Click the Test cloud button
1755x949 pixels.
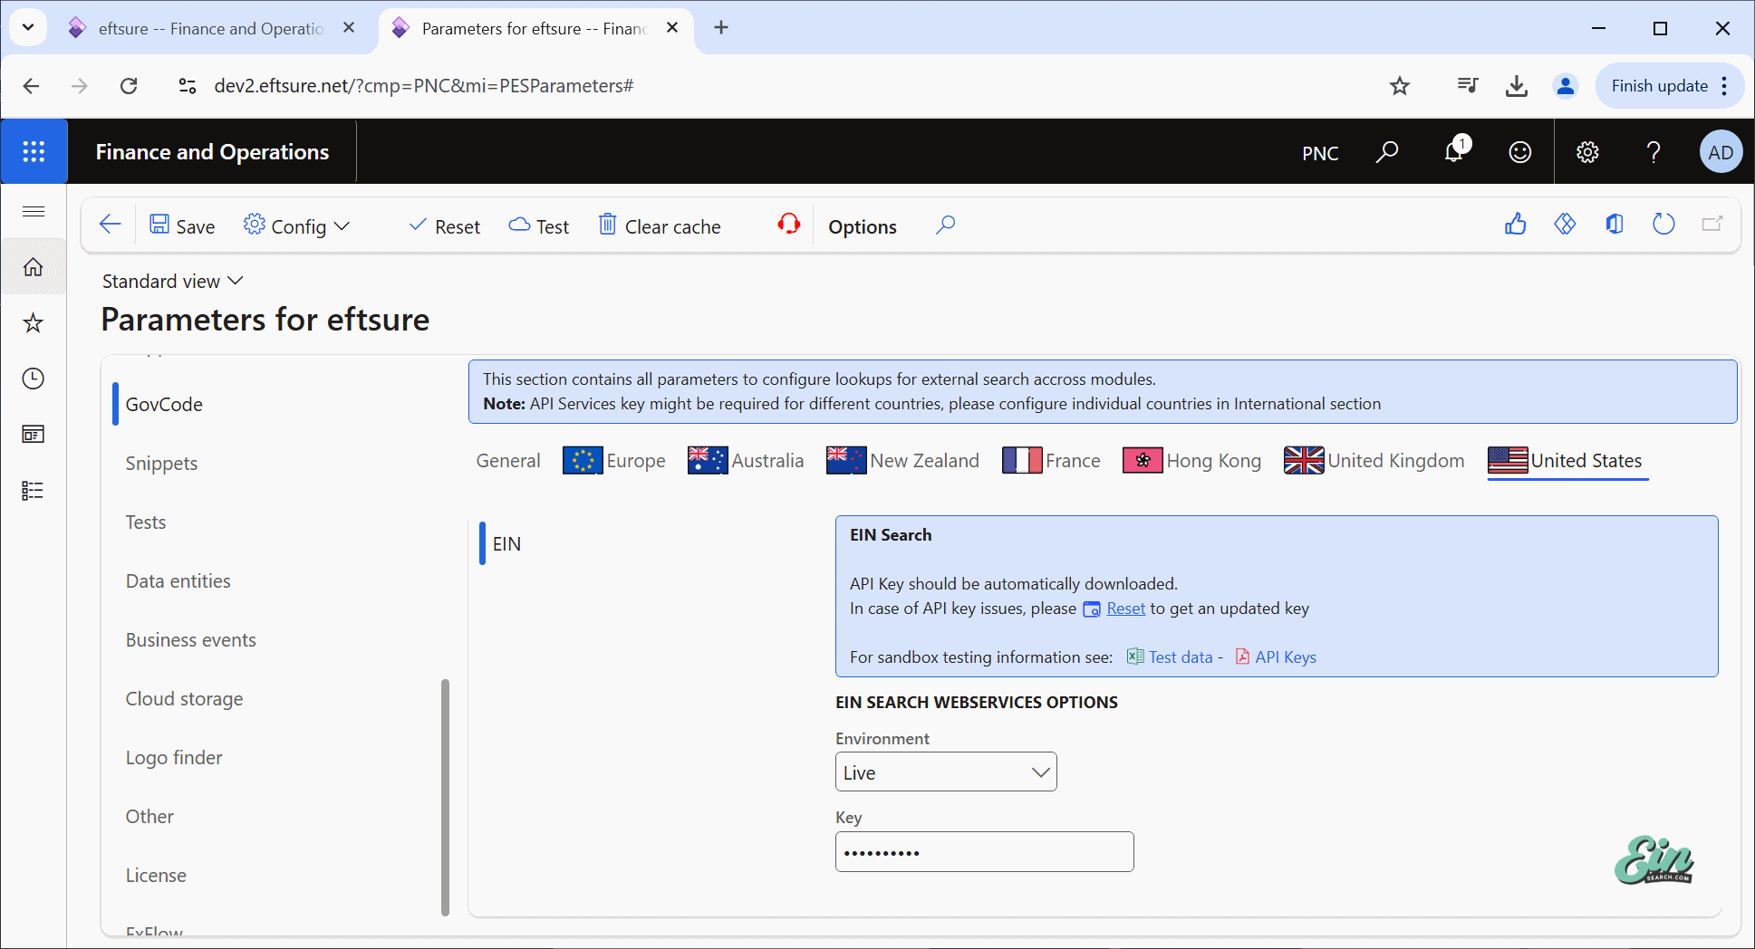(539, 225)
